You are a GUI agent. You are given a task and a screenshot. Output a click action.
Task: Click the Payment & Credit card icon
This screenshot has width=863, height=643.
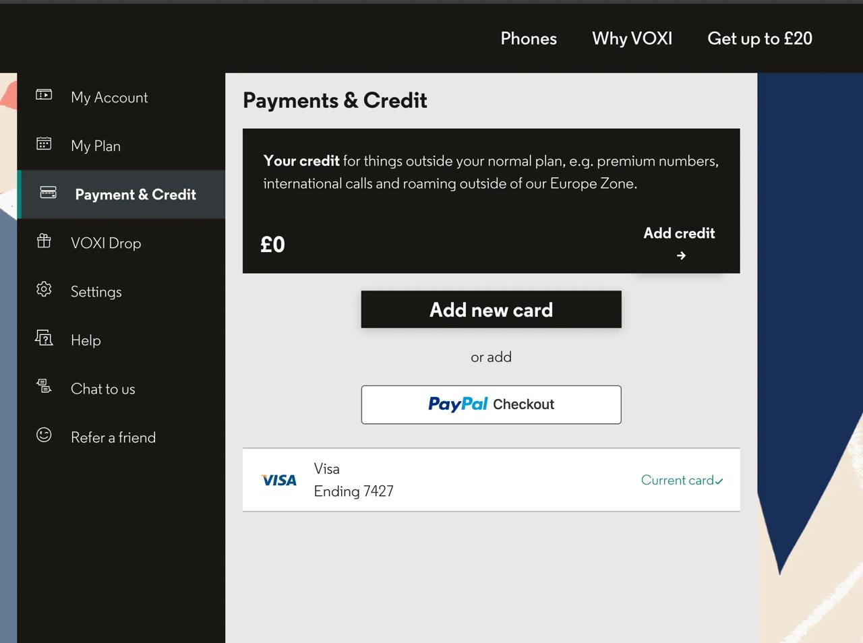click(48, 193)
